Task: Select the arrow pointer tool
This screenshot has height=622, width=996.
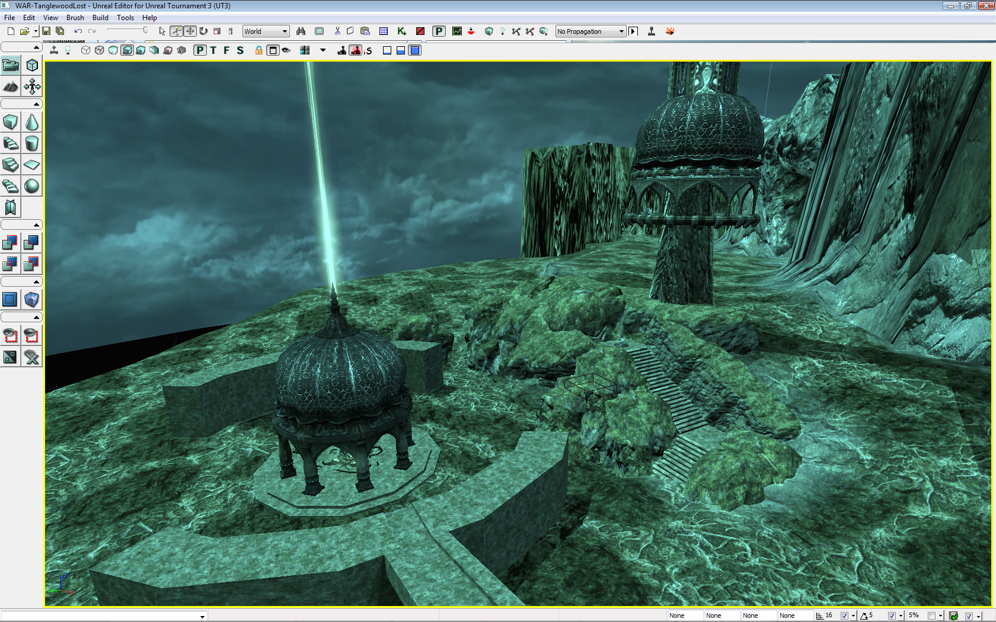Action: [162, 31]
